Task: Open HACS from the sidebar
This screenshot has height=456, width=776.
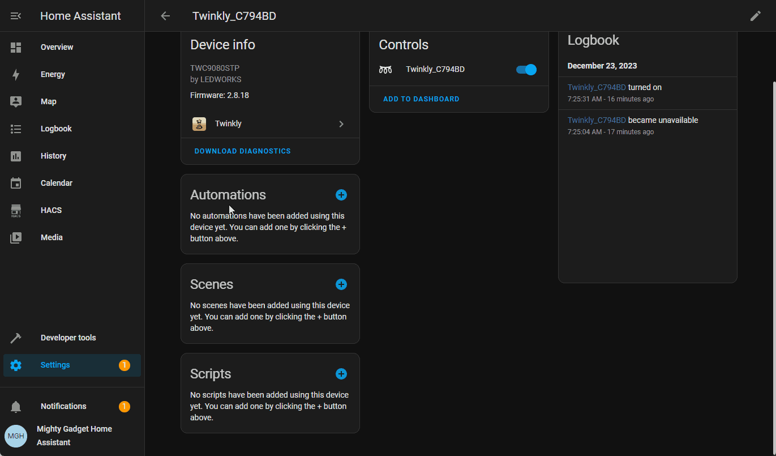Action: [x=51, y=210]
